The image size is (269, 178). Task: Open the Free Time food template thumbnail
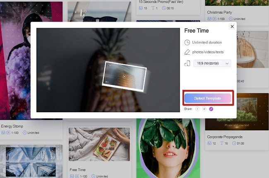coord(99,145)
